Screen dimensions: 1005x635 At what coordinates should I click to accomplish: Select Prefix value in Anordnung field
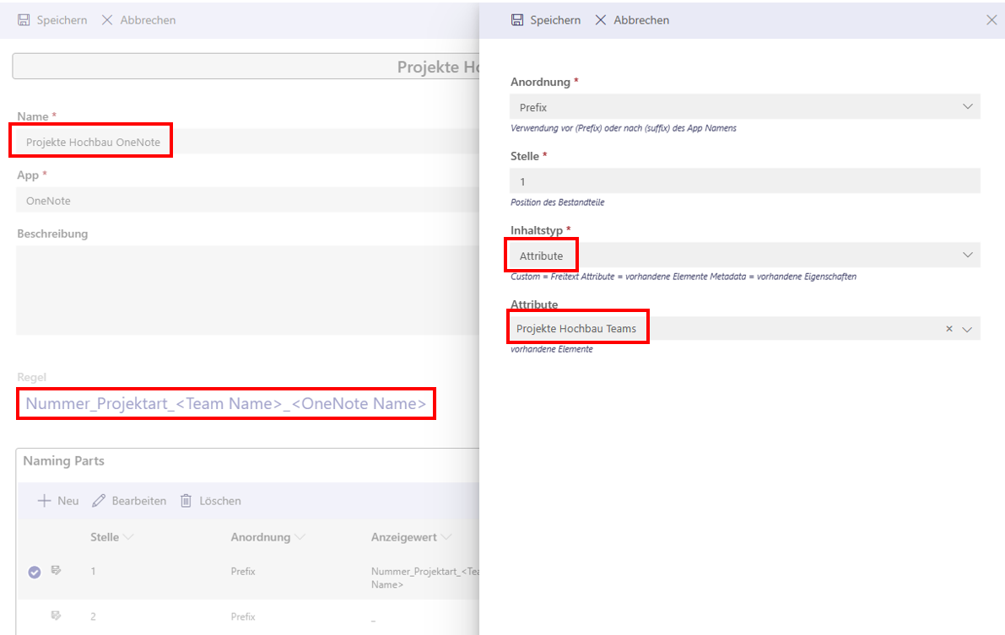point(533,108)
